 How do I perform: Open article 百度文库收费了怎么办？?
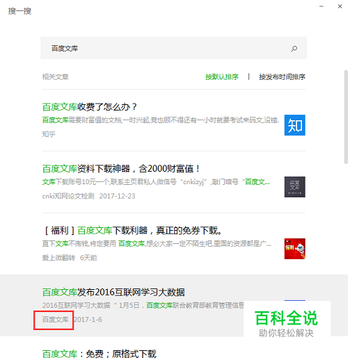(x=90, y=107)
